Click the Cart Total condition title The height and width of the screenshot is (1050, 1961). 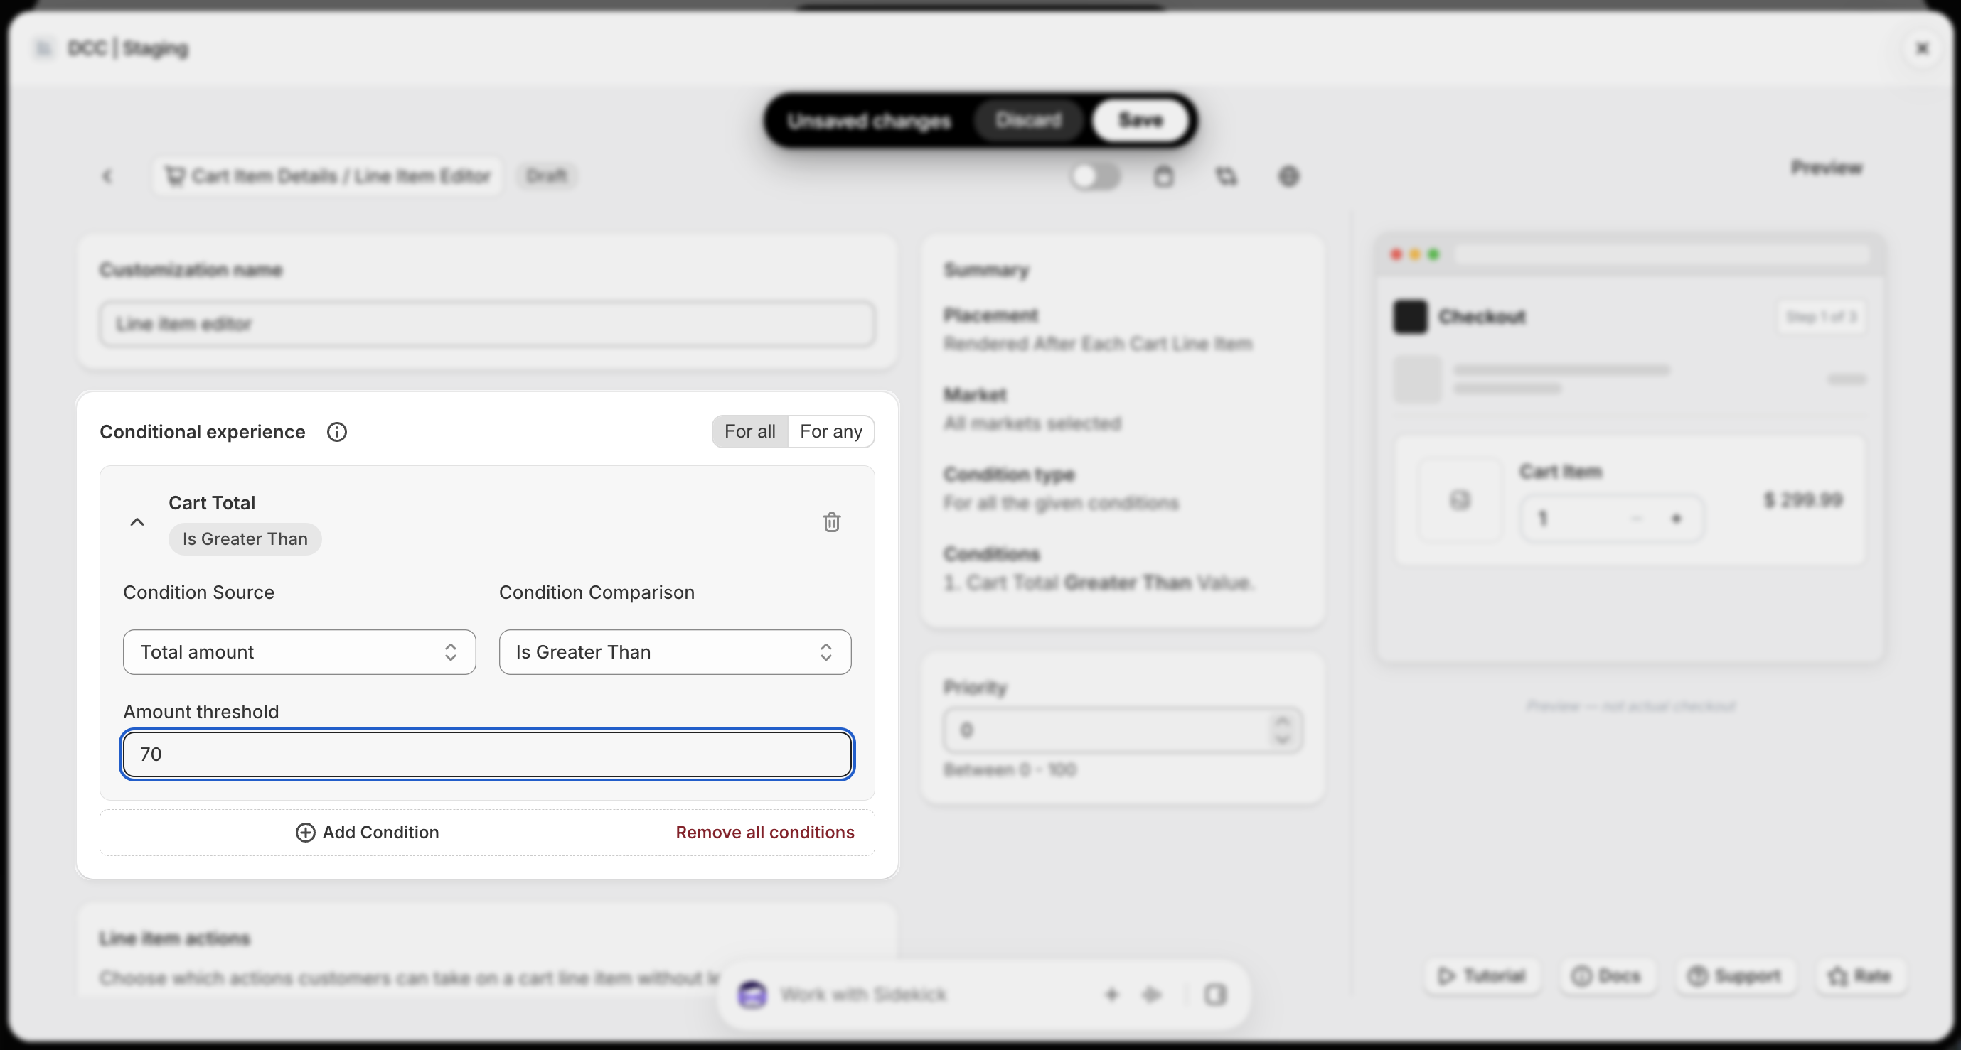[x=212, y=503]
